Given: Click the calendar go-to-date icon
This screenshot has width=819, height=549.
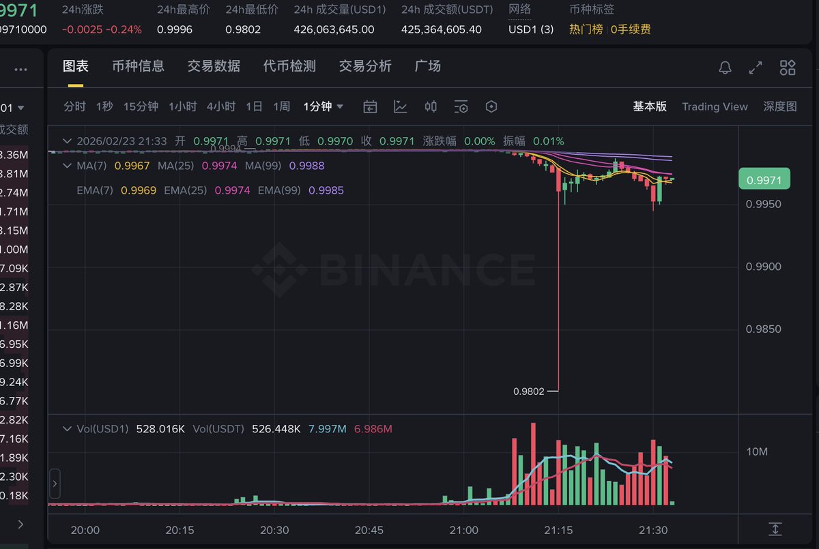Looking at the screenshot, I should [x=370, y=107].
